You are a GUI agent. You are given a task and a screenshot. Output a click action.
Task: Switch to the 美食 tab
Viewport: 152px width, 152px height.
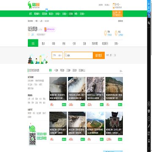pyautogui.click(x=64, y=44)
